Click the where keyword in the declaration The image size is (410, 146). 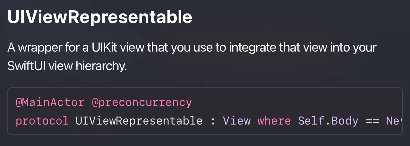pyautogui.click(x=274, y=121)
